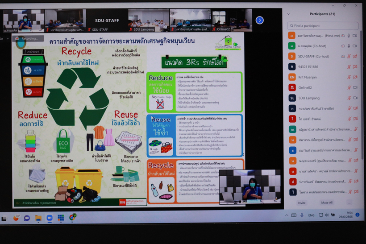Click Krit Nuanjan's camera-off icon
The width and height of the screenshot is (366, 244).
[355, 77]
